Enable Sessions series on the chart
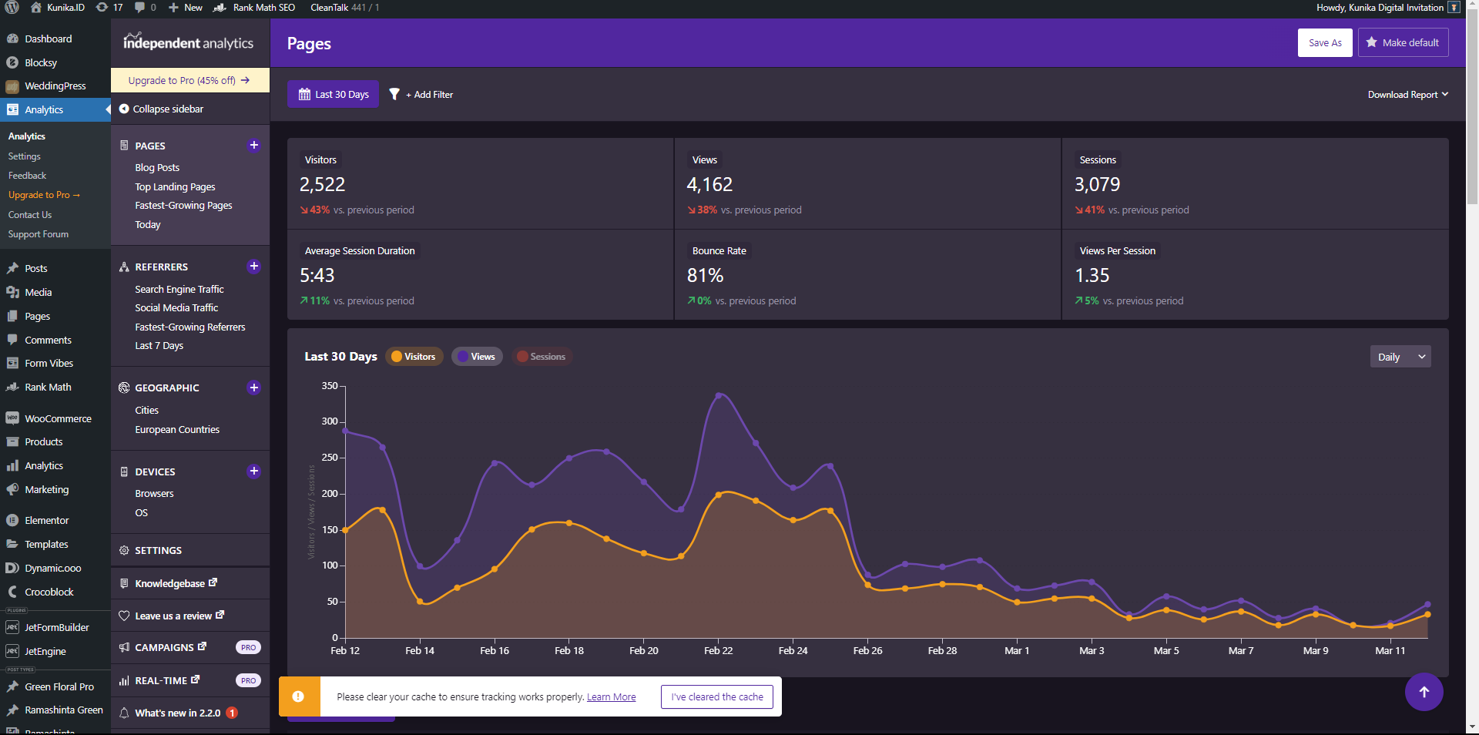This screenshot has height=735, width=1479. pyautogui.click(x=542, y=357)
